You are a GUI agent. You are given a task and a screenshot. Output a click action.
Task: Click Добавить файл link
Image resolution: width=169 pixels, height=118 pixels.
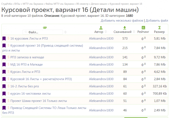pyautogui.click(x=157, y=21)
